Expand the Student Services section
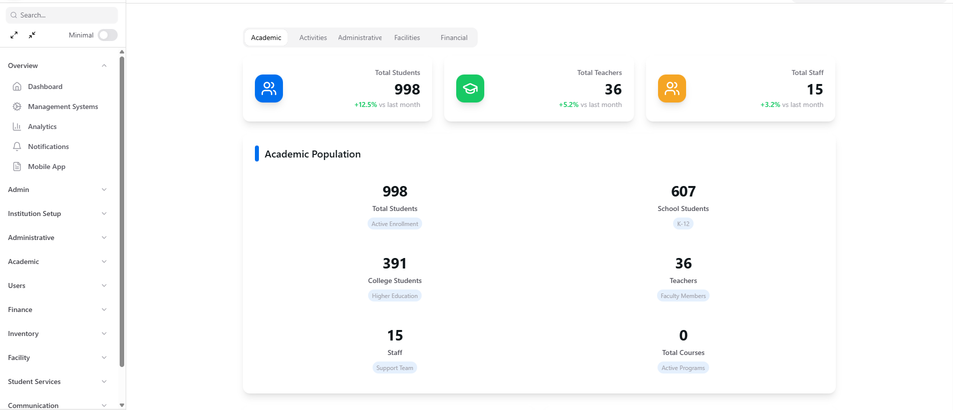The width and height of the screenshot is (953, 410). (104, 381)
